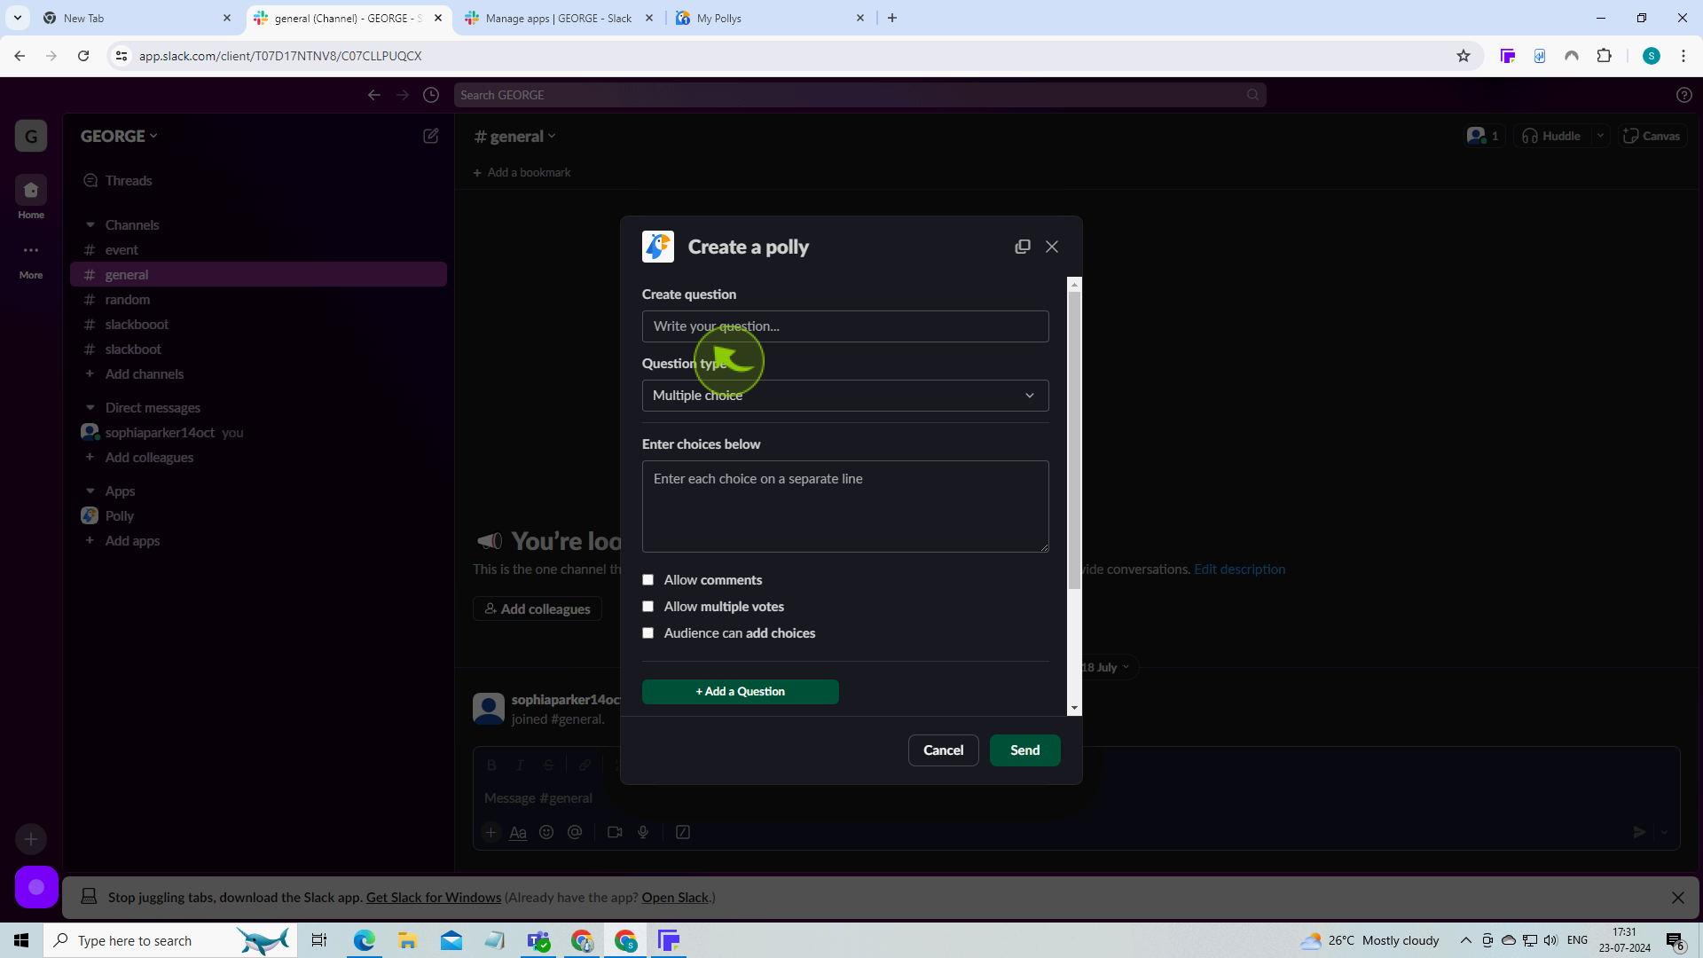This screenshot has width=1703, height=958.
Task: Open Threads in the sidebar
Action: (x=129, y=181)
